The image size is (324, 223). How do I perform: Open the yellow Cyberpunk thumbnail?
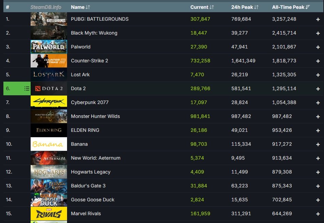click(49, 102)
